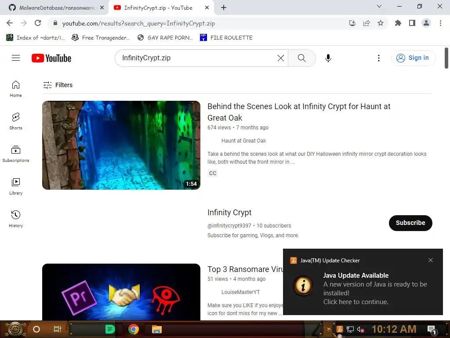Image resolution: width=450 pixels, height=338 pixels.
Task: Open File Explorer from the taskbar
Action: coord(157,329)
